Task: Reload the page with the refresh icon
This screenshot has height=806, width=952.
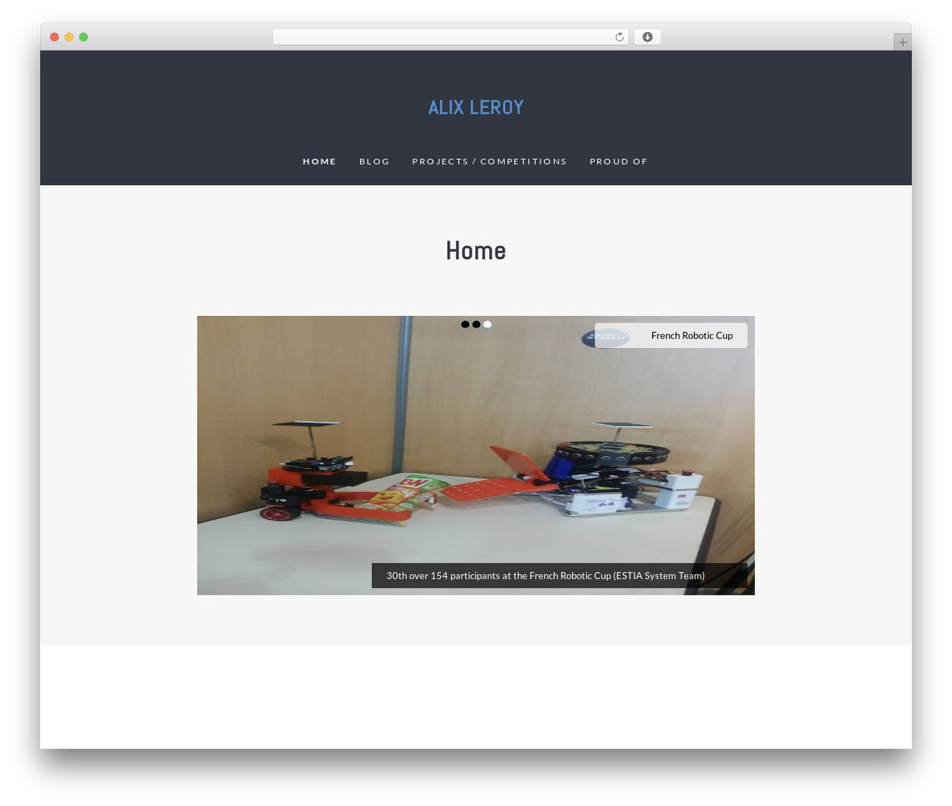Action: tap(619, 37)
